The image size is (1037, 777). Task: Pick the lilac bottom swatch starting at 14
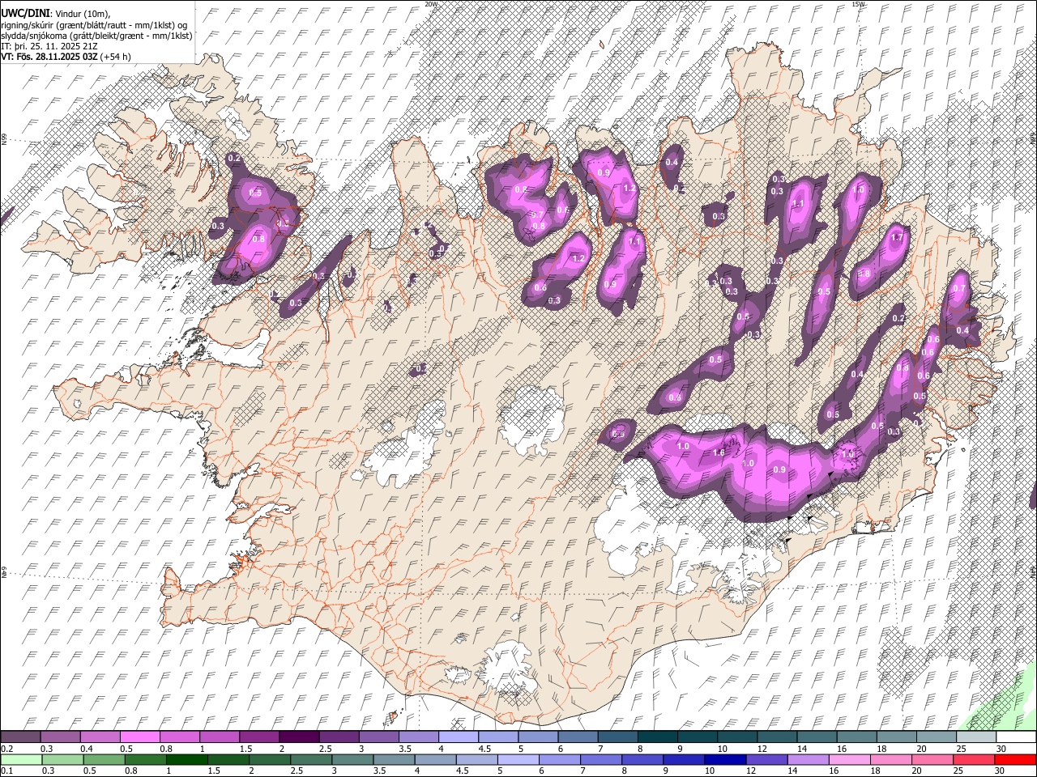(809, 760)
